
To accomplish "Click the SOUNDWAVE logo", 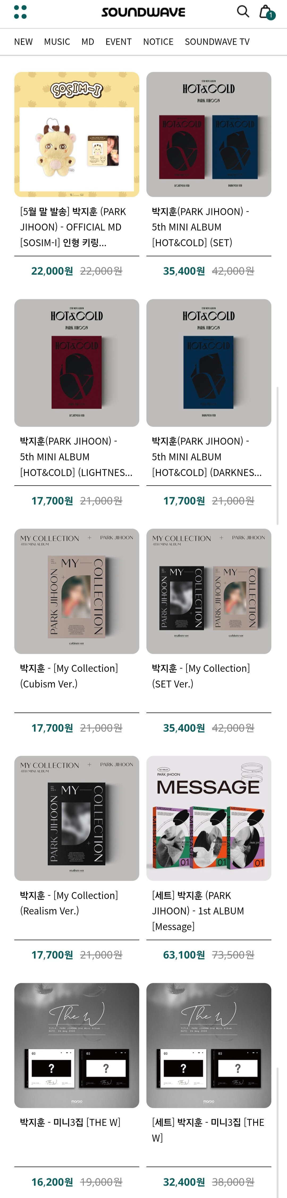I will (x=143, y=12).
